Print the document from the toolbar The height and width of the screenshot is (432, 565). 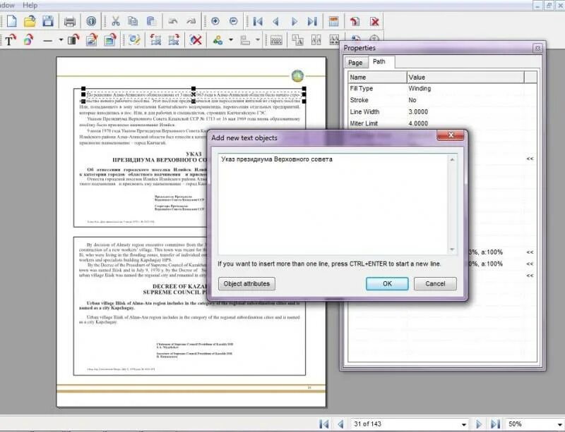pos(69,22)
